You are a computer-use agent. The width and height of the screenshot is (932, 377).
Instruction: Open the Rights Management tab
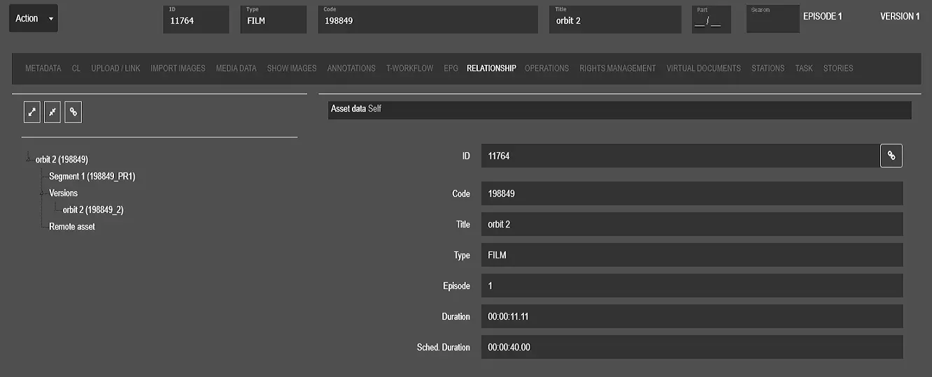(617, 68)
